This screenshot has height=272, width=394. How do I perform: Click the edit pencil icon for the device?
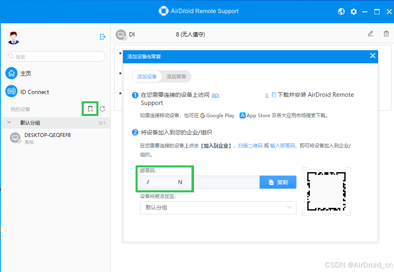tap(371, 33)
